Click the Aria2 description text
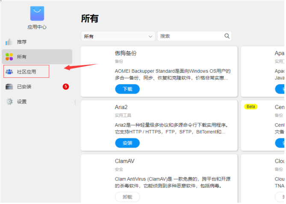Screen dimensions: 286x204 [171, 128]
